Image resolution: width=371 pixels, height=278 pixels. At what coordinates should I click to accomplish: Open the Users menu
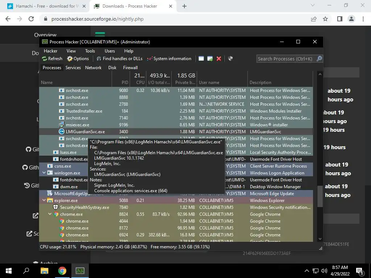pyautogui.click(x=110, y=51)
